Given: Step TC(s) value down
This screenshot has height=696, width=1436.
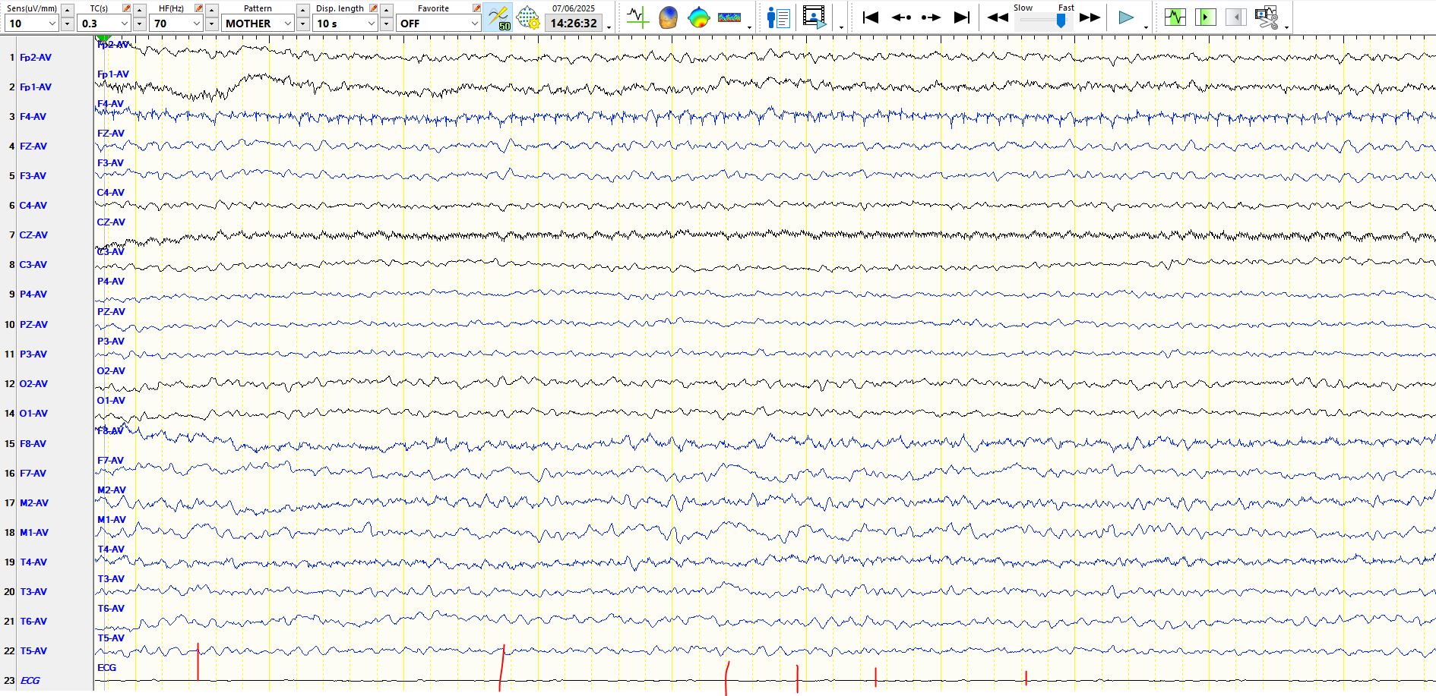Looking at the screenshot, I should click(139, 24).
